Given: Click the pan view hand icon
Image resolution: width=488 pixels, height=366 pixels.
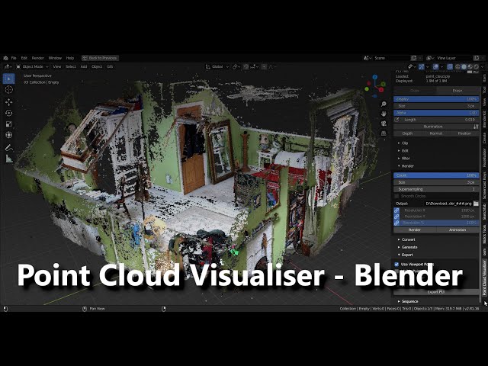Looking at the screenshot, I should point(384,114).
